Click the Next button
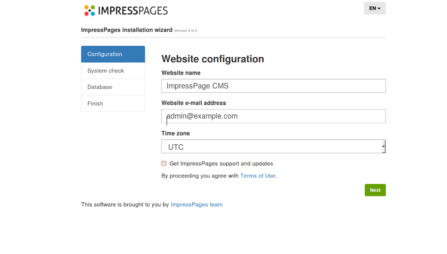This screenshot has width=447, height=254. click(375, 190)
